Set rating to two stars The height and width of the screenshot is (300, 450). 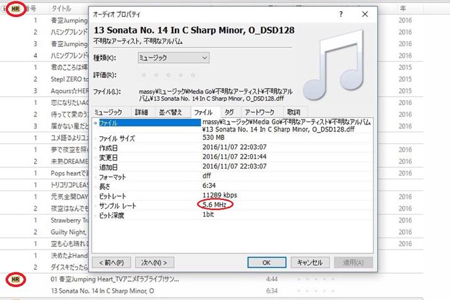pyautogui.click(x=156, y=75)
